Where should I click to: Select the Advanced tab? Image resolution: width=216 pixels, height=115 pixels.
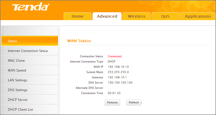pyautogui.click(x=107, y=16)
